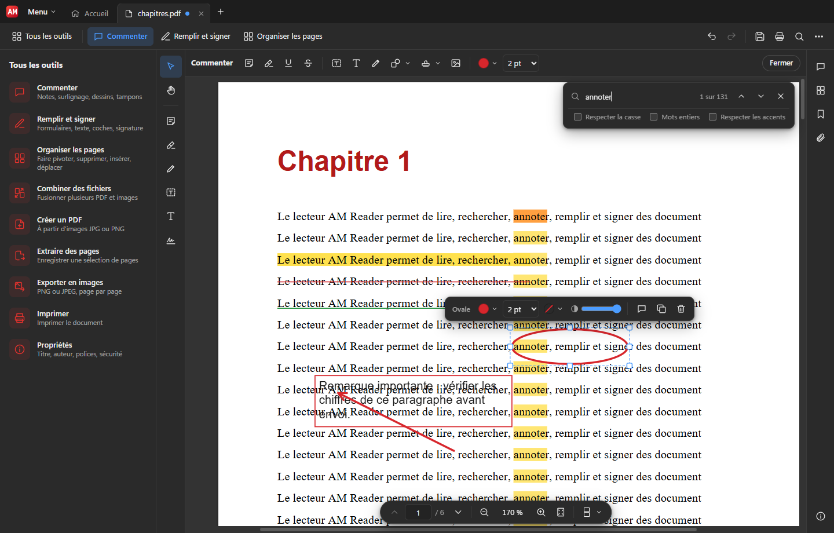This screenshot has height=533, width=834.
Task: Click the 'Tous les outils' button in top bar
Action: pyautogui.click(x=42, y=36)
